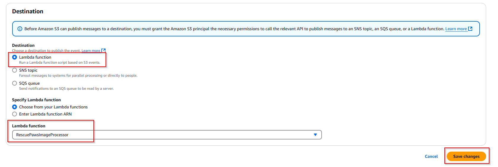498x167 pixels.
Task: Select Choose from your Lambda functions
Action: coord(15,107)
